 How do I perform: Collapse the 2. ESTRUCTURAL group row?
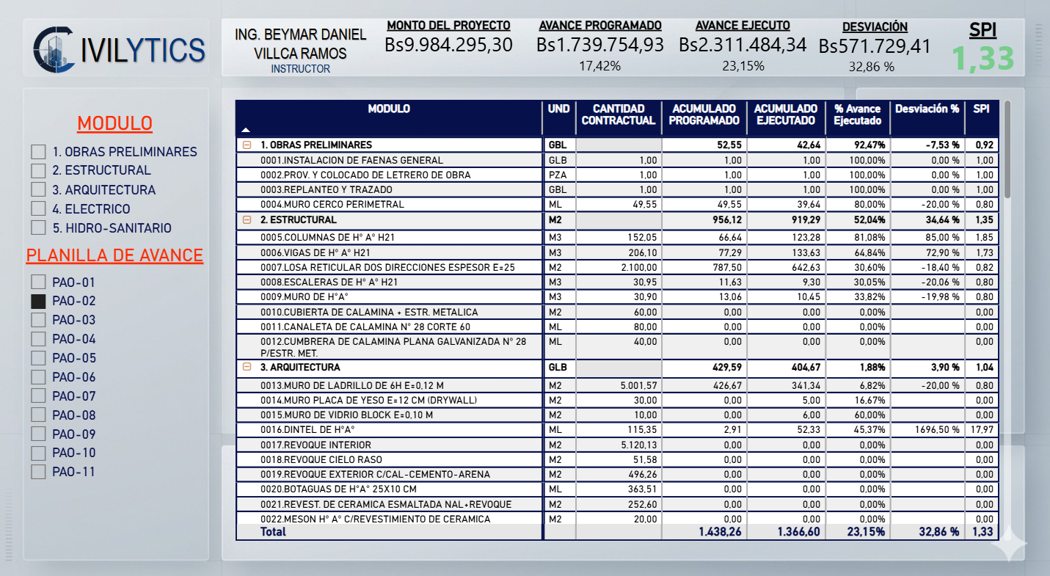(247, 219)
